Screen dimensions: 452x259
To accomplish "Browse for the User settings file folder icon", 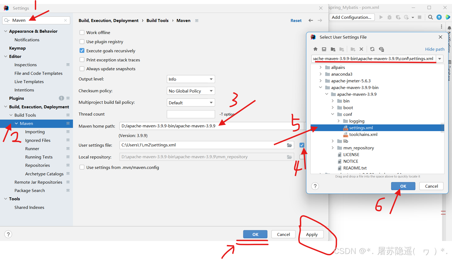I will [x=289, y=145].
